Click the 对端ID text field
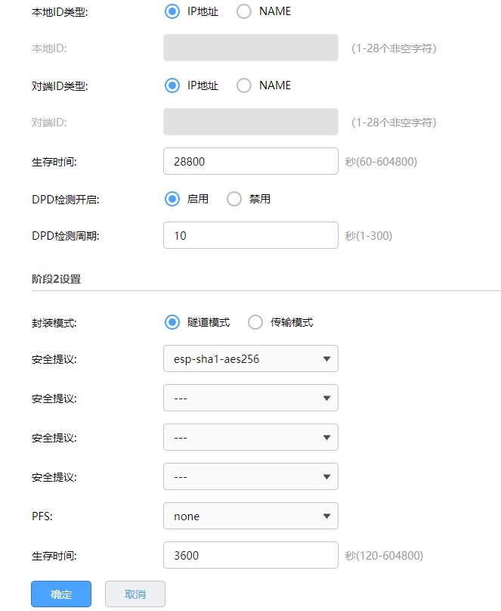This screenshot has width=501, height=611. point(250,123)
